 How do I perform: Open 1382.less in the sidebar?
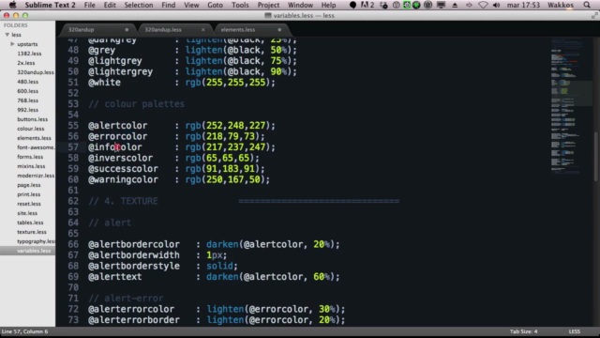(x=29, y=54)
